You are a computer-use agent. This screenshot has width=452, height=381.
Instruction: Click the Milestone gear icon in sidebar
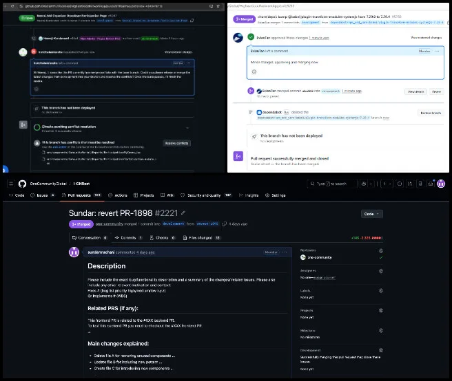pyautogui.click(x=381, y=330)
